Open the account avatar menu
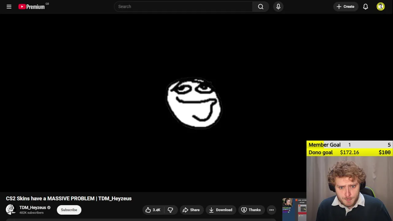Screen dimensions: 393x221 (x=380, y=6)
